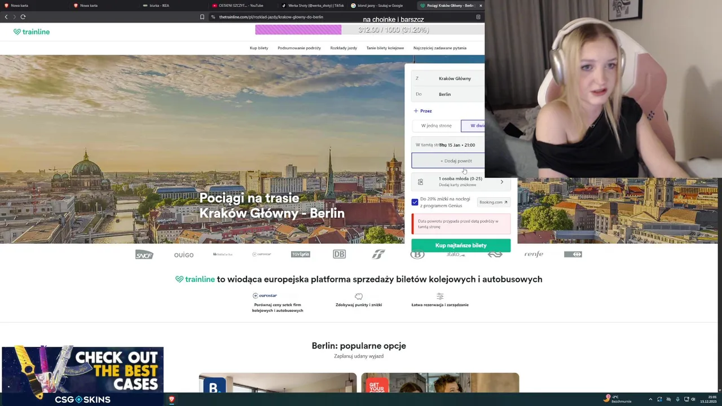Viewport: 722px width, 406px height.
Task: Open the weather widget in taskbar
Action: pos(619,399)
